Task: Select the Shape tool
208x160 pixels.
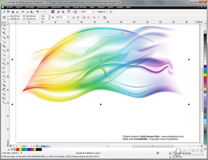Action: coord(3,28)
